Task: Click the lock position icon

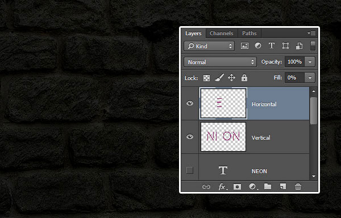Action: (232, 78)
